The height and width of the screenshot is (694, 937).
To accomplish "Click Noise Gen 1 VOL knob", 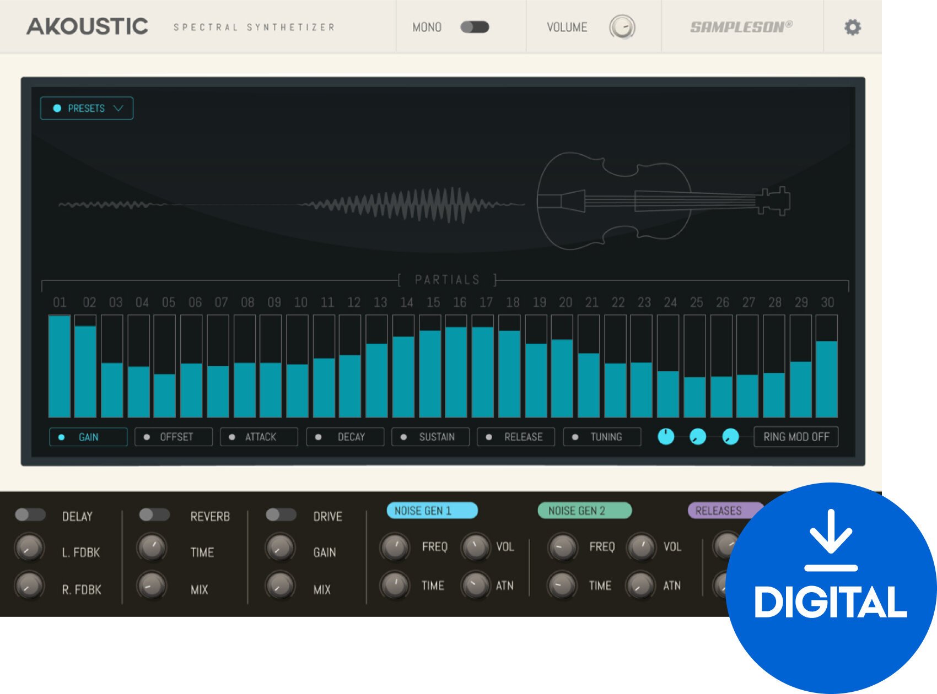I will tap(475, 547).
